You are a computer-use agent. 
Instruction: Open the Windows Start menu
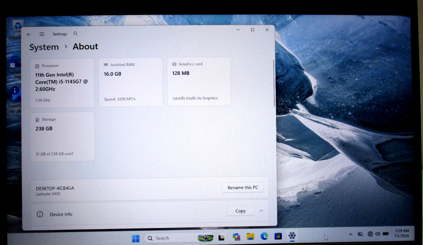pyautogui.click(x=136, y=238)
